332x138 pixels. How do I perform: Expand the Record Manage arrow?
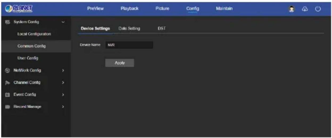[x=63, y=107]
